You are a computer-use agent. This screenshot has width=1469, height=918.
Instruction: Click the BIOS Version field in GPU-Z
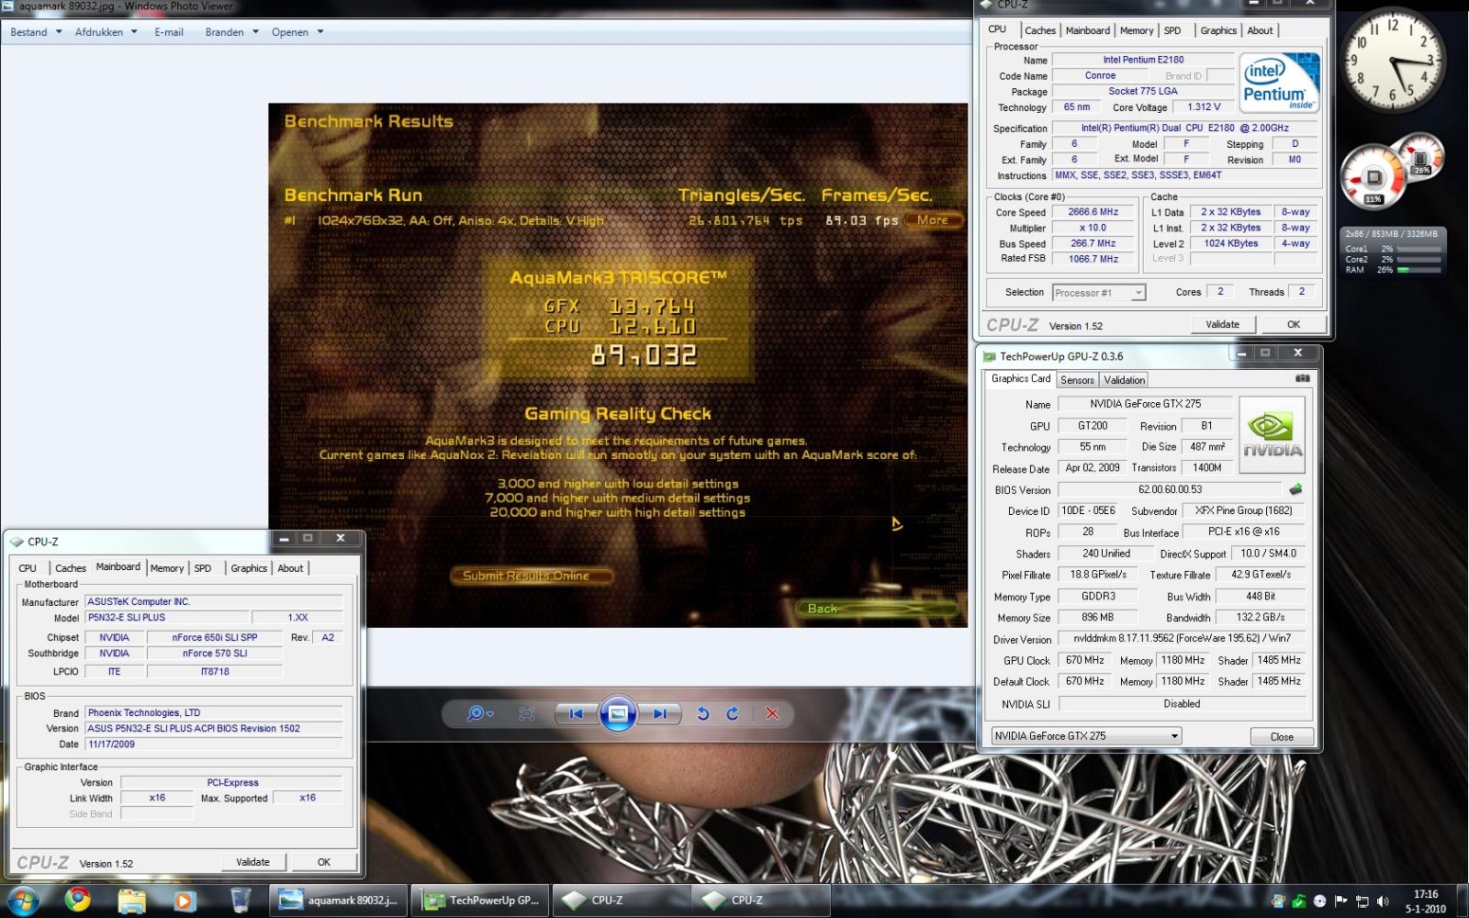(1170, 489)
